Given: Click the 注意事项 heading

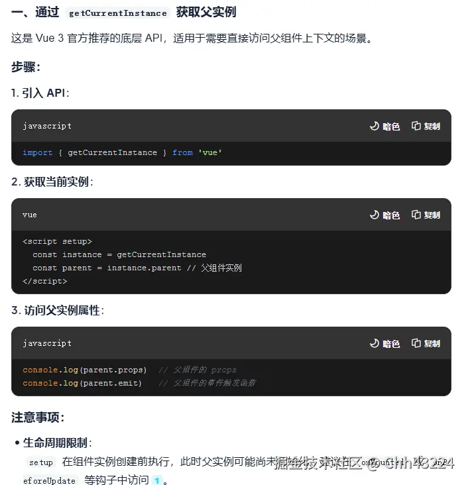Looking at the screenshot, I should (x=38, y=417).
